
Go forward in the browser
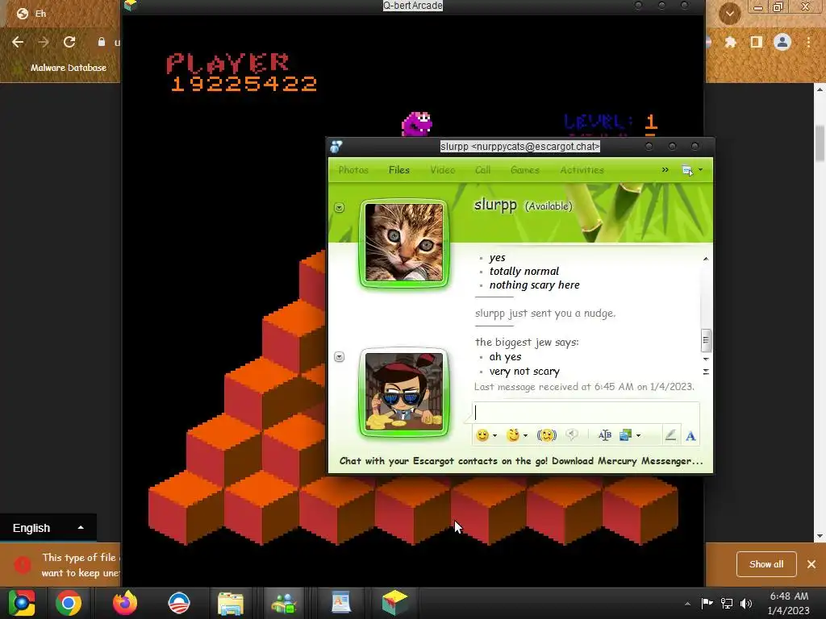(x=44, y=42)
